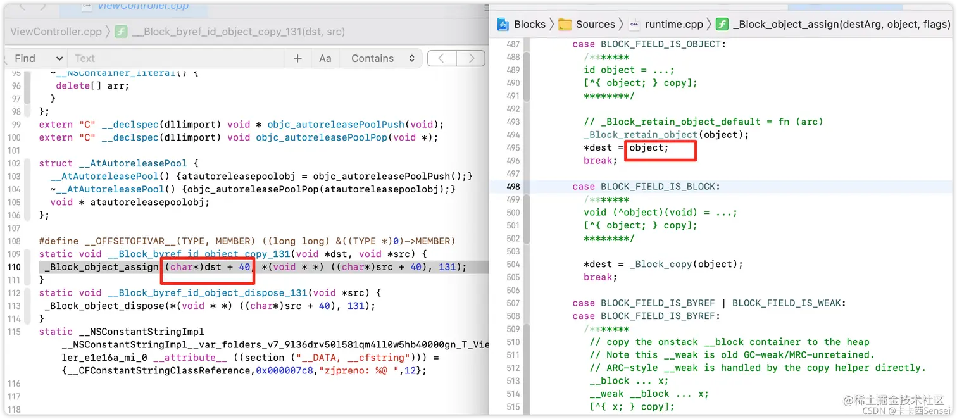The image size is (957, 419).
Task: Go forward with the left window's forward arrow
Action: 43,7
